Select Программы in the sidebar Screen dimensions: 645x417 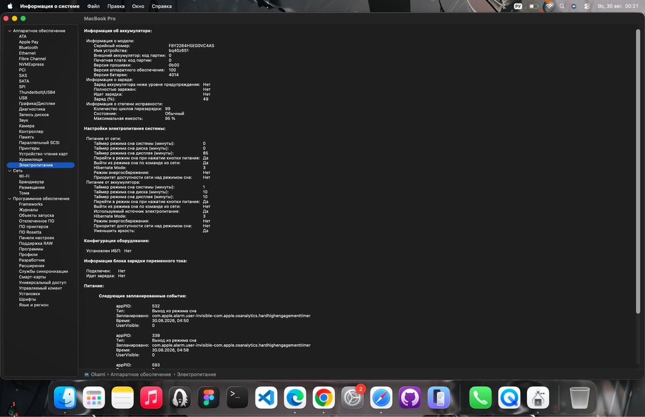point(31,249)
